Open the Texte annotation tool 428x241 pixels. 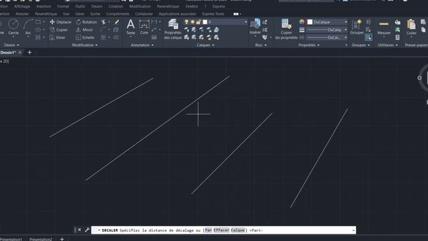[x=130, y=27]
